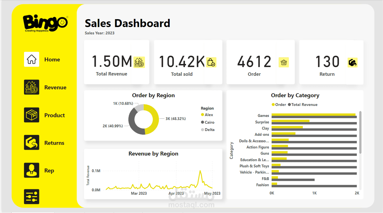Switch to the Rep navigation entry
The width and height of the screenshot is (383, 213).
click(x=49, y=170)
